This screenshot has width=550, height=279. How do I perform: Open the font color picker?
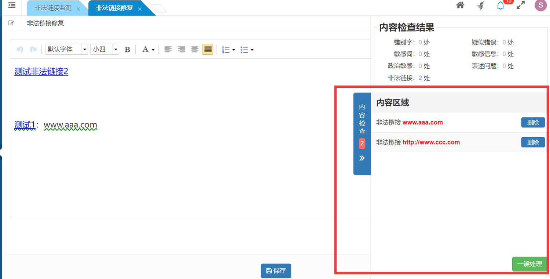148,50
